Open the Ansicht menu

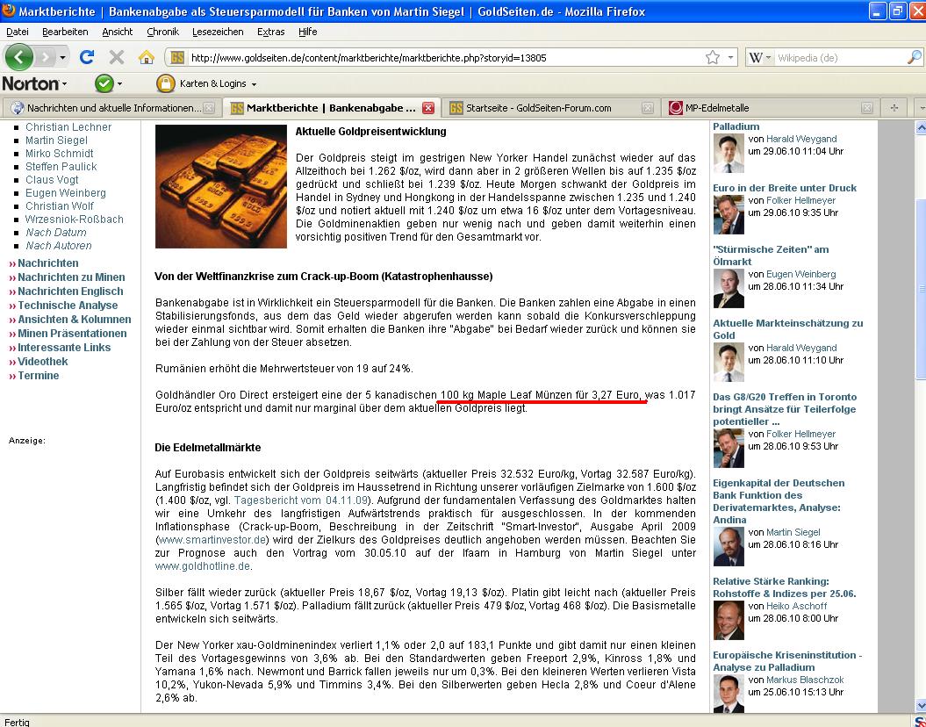tap(117, 32)
